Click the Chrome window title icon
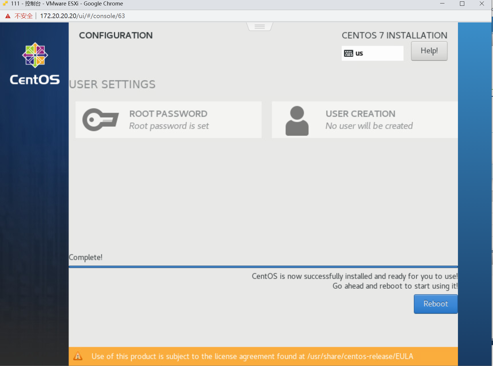This screenshot has width=493, height=366. 5,3
